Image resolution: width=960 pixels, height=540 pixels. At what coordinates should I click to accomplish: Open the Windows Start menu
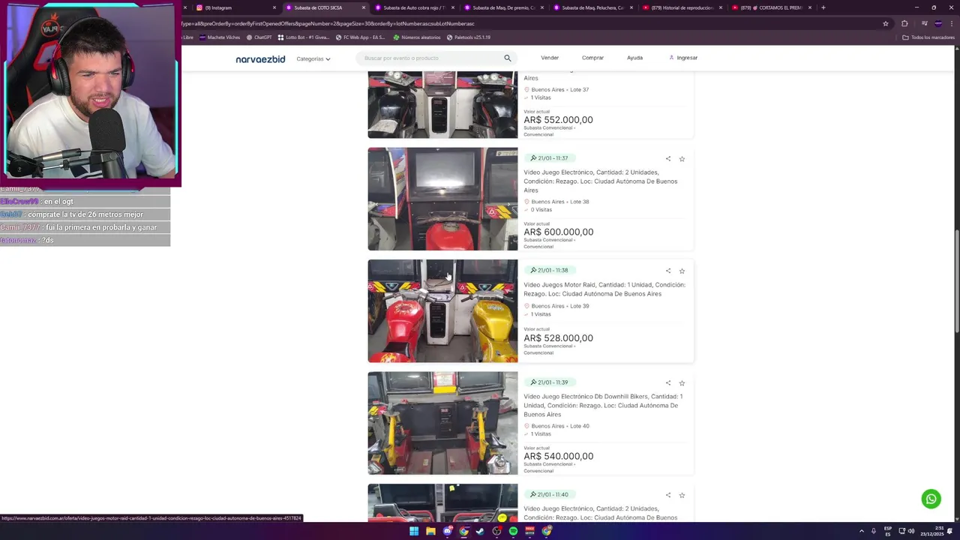click(413, 531)
